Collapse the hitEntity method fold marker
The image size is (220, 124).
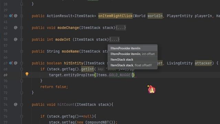(22, 63)
